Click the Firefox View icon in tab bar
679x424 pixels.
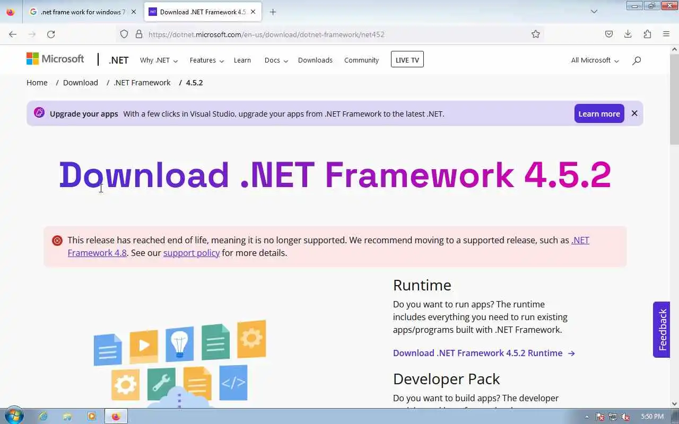pyautogui.click(x=11, y=12)
